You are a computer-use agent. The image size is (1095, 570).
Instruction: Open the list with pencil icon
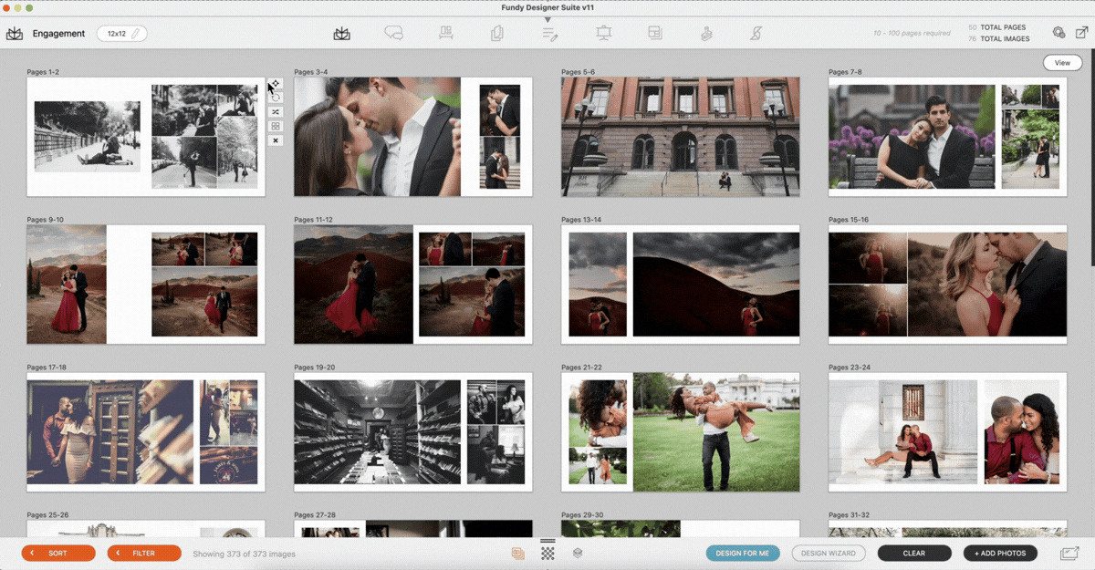click(x=549, y=34)
